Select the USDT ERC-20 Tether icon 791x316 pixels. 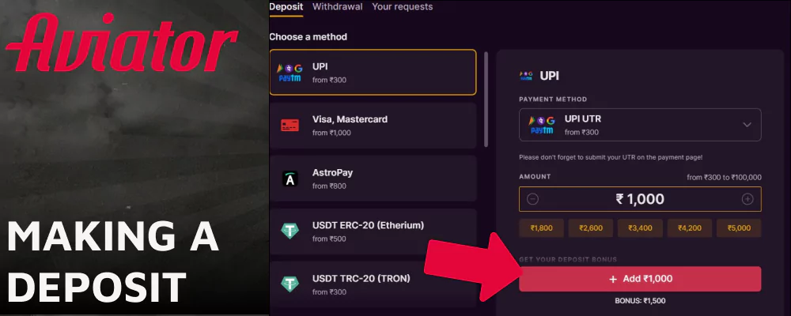290,231
